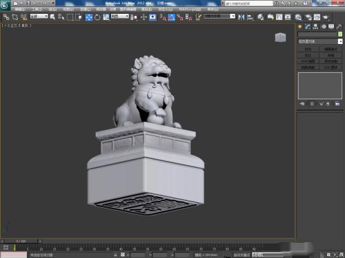
Task: Switch to the Hierarchy command panel tab
Action: tap(315, 27)
